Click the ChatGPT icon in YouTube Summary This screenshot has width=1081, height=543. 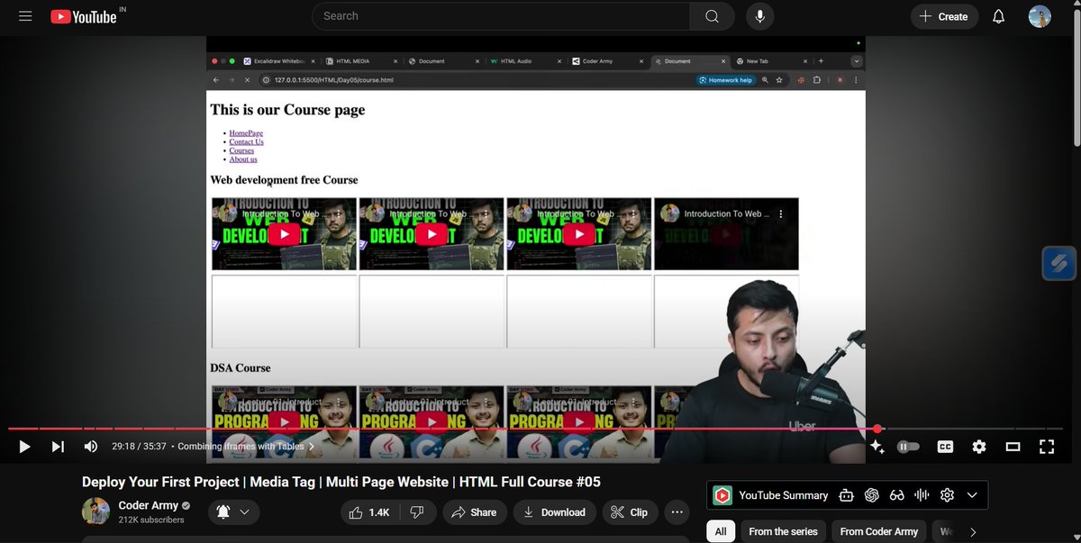pos(871,495)
